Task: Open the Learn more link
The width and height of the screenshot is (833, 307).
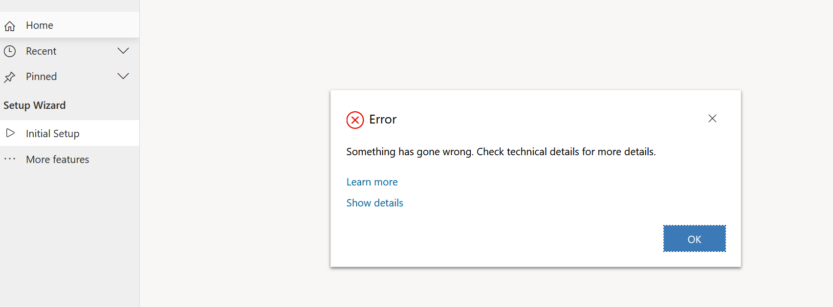Action: coord(372,182)
